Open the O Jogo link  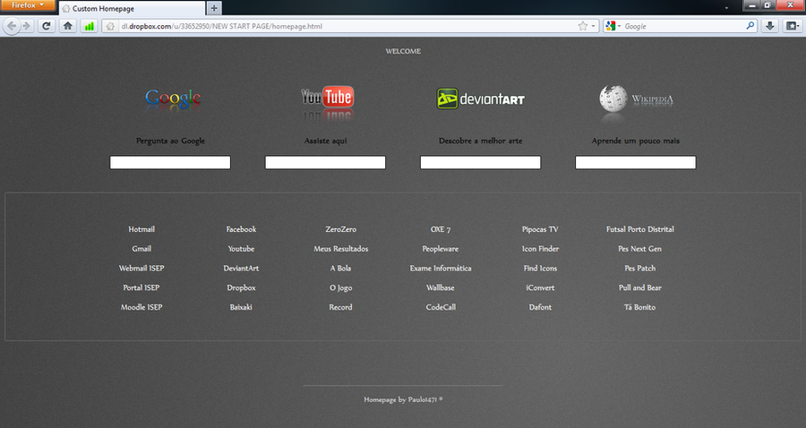coord(341,287)
